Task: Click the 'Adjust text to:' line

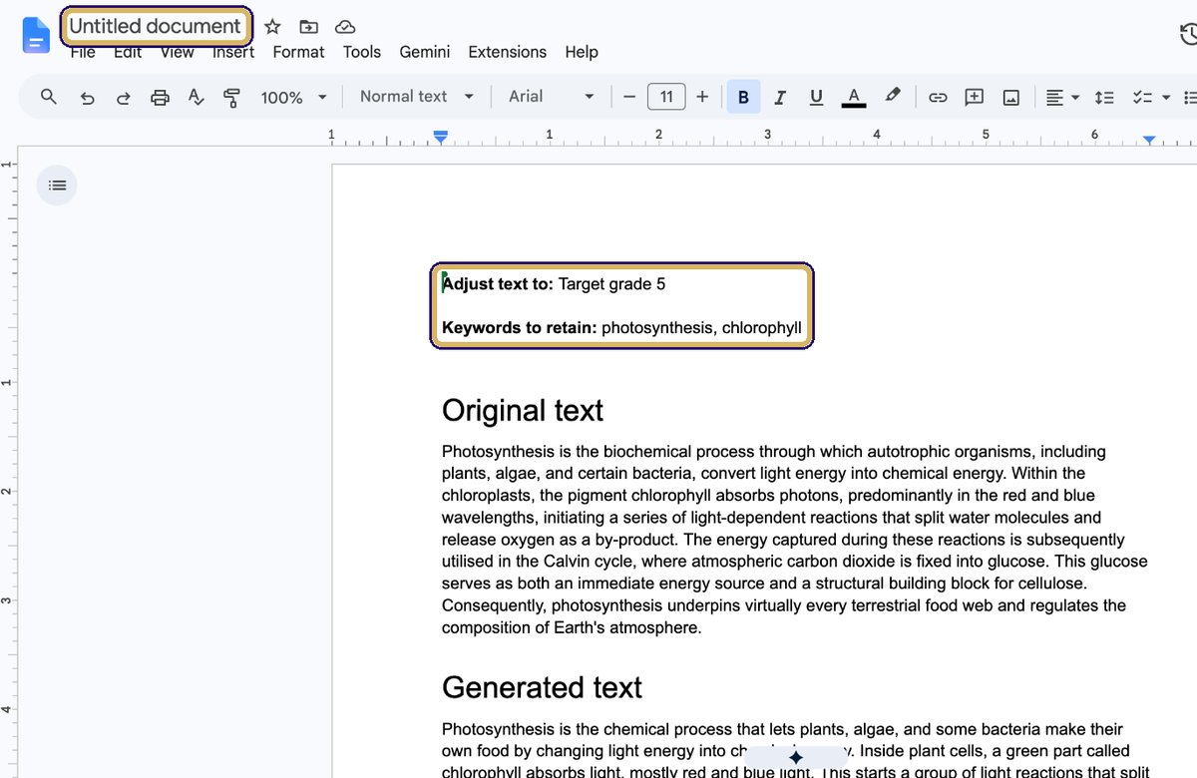Action: pos(554,284)
